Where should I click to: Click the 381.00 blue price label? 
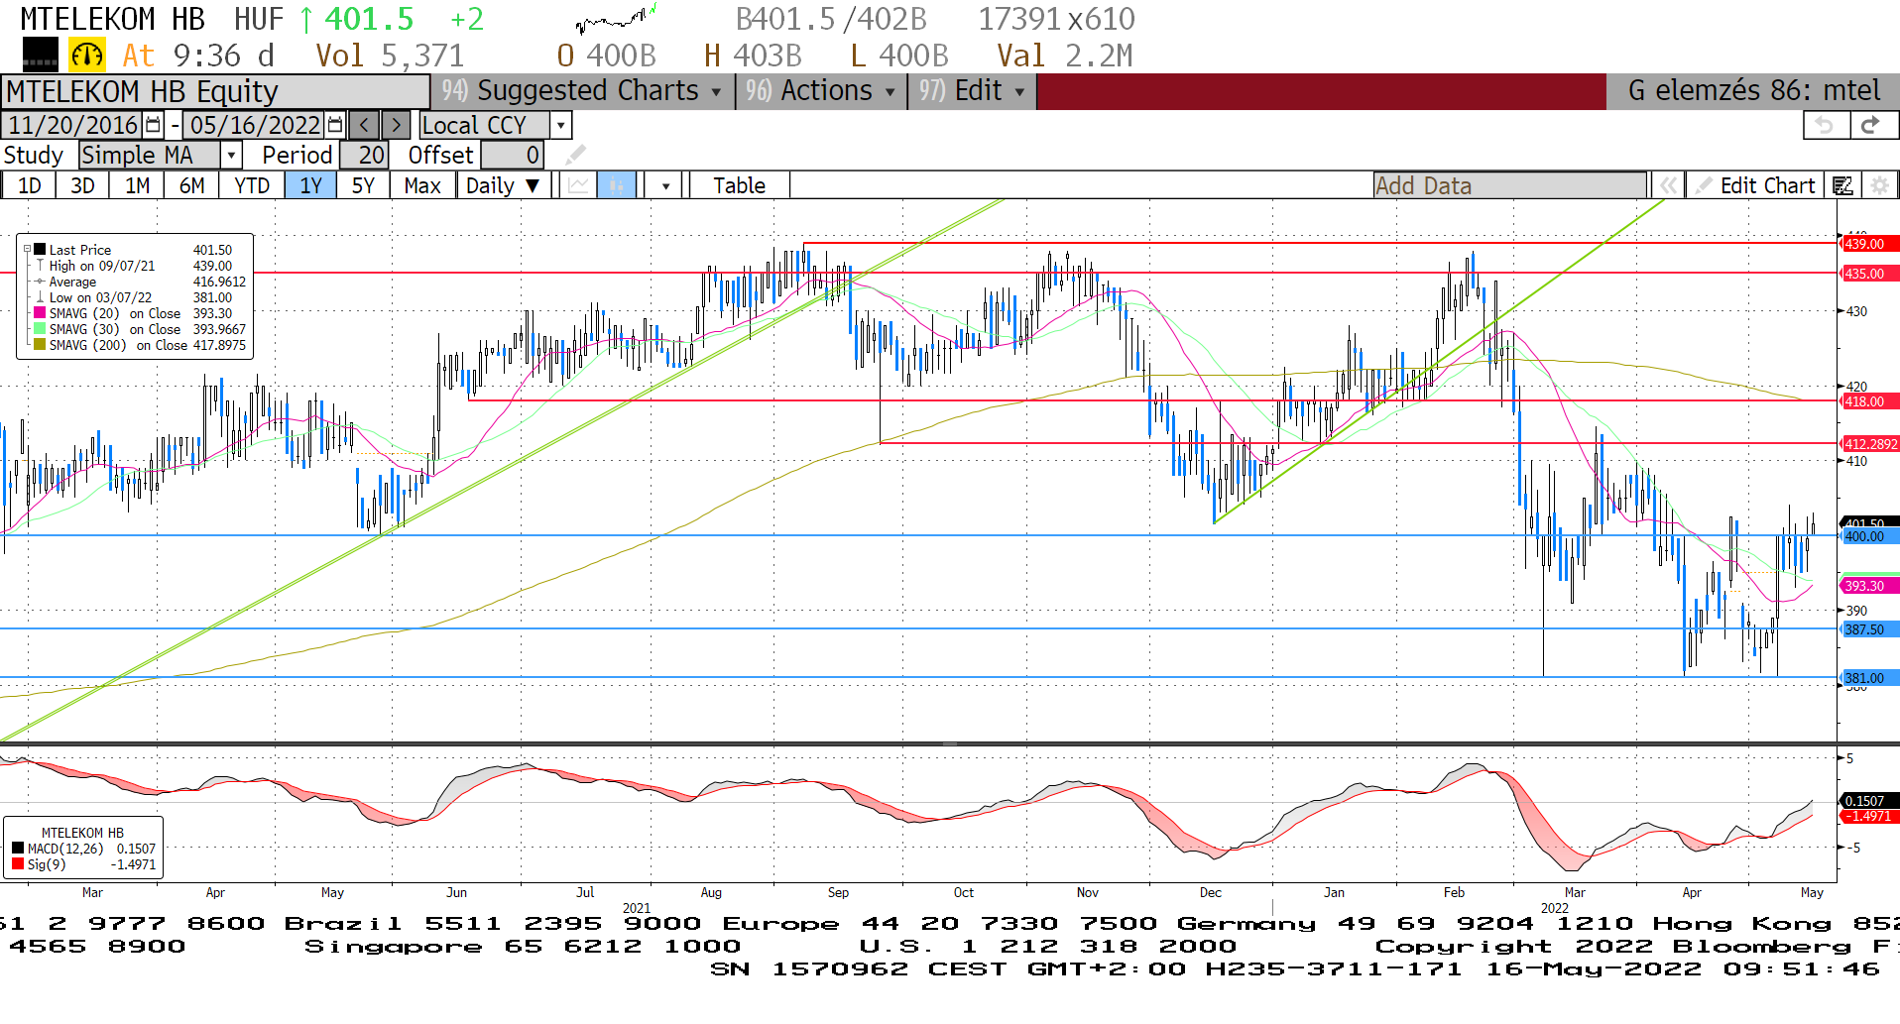pos(1868,678)
